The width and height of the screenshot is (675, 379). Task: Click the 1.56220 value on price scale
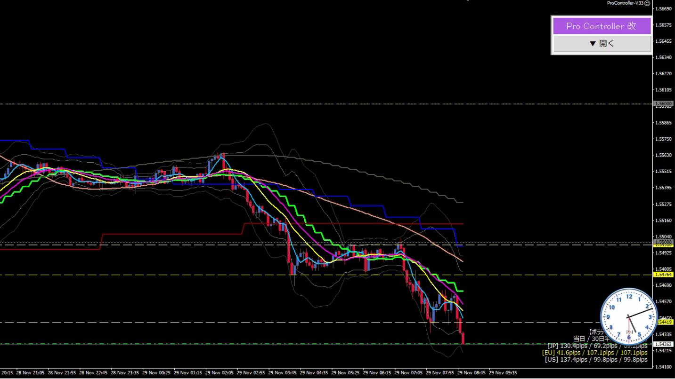(x=663, y=73)
